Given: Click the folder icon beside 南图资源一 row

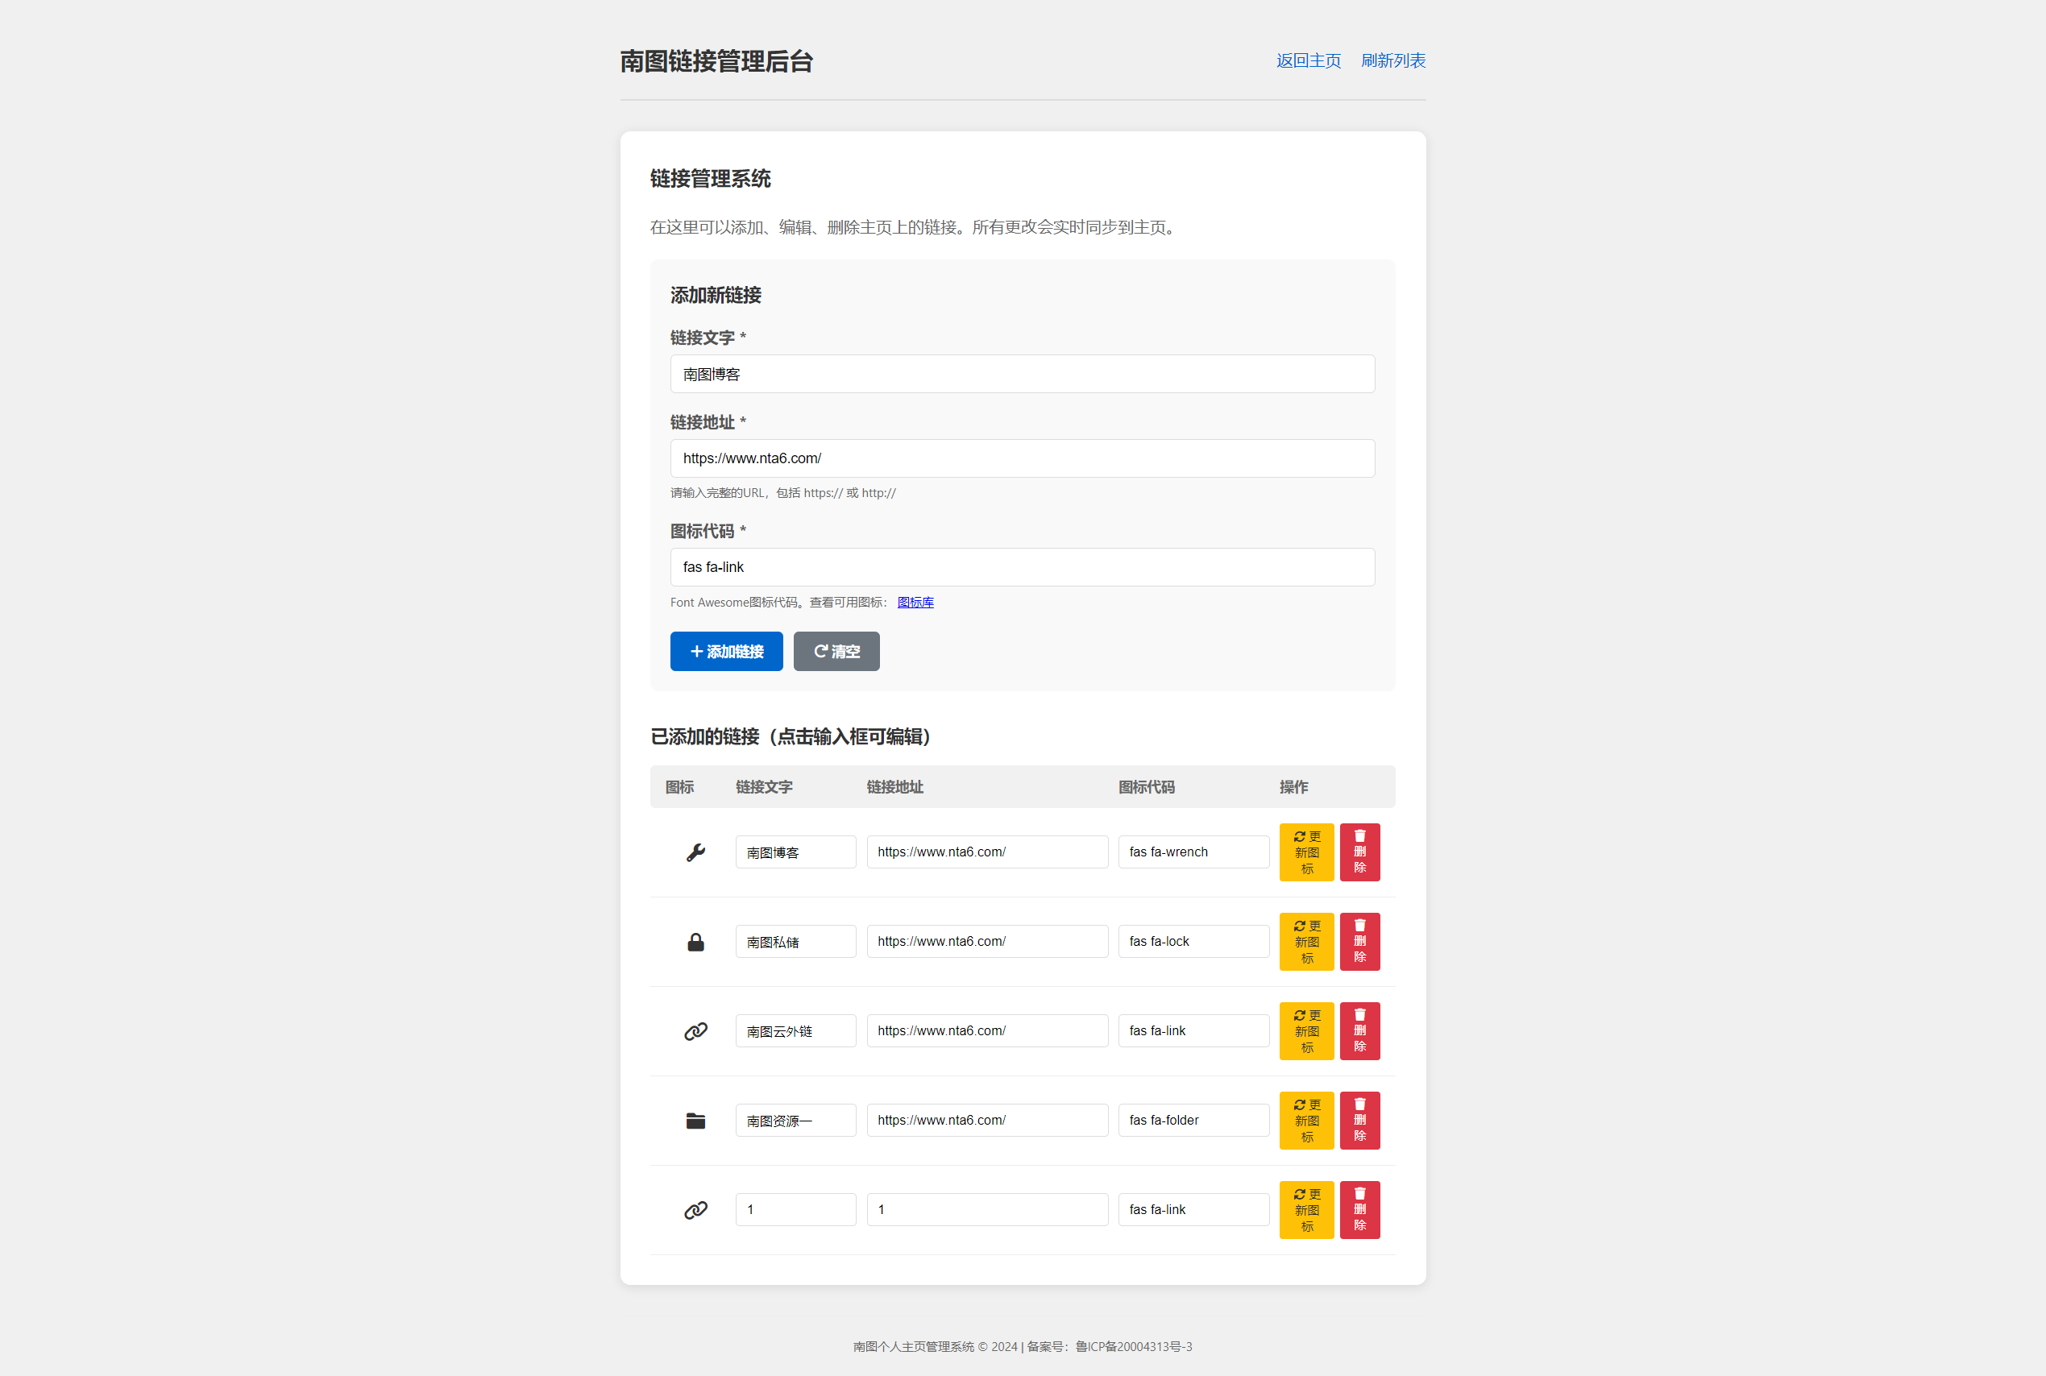Looking at the screenshot, I should pos(695,1120).
